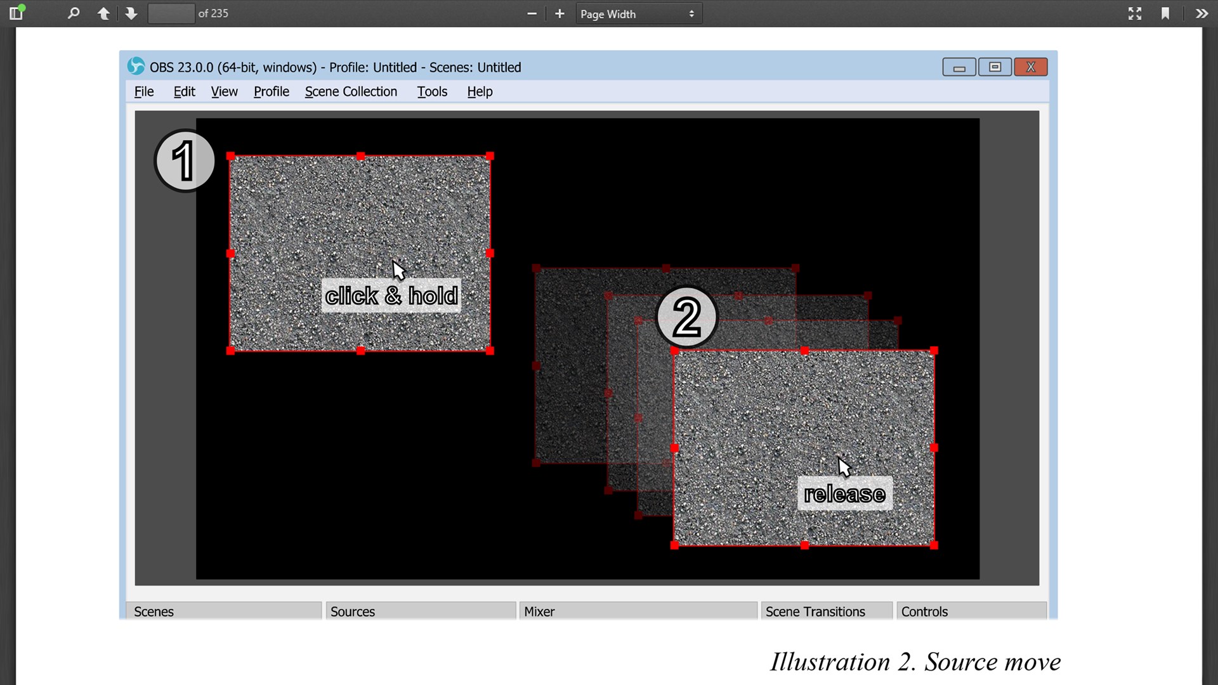Go to next page arrow
This screenshot has width=1218, height=685.
(131, 13)
